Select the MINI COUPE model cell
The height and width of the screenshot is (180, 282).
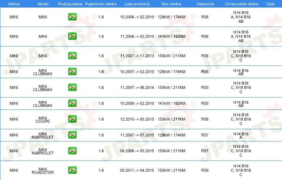(x=43, y=120)
